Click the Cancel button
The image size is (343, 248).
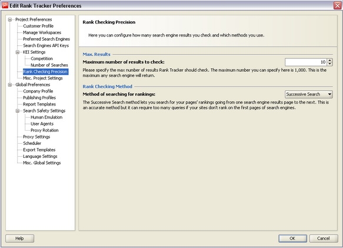[x=324, y=239]
